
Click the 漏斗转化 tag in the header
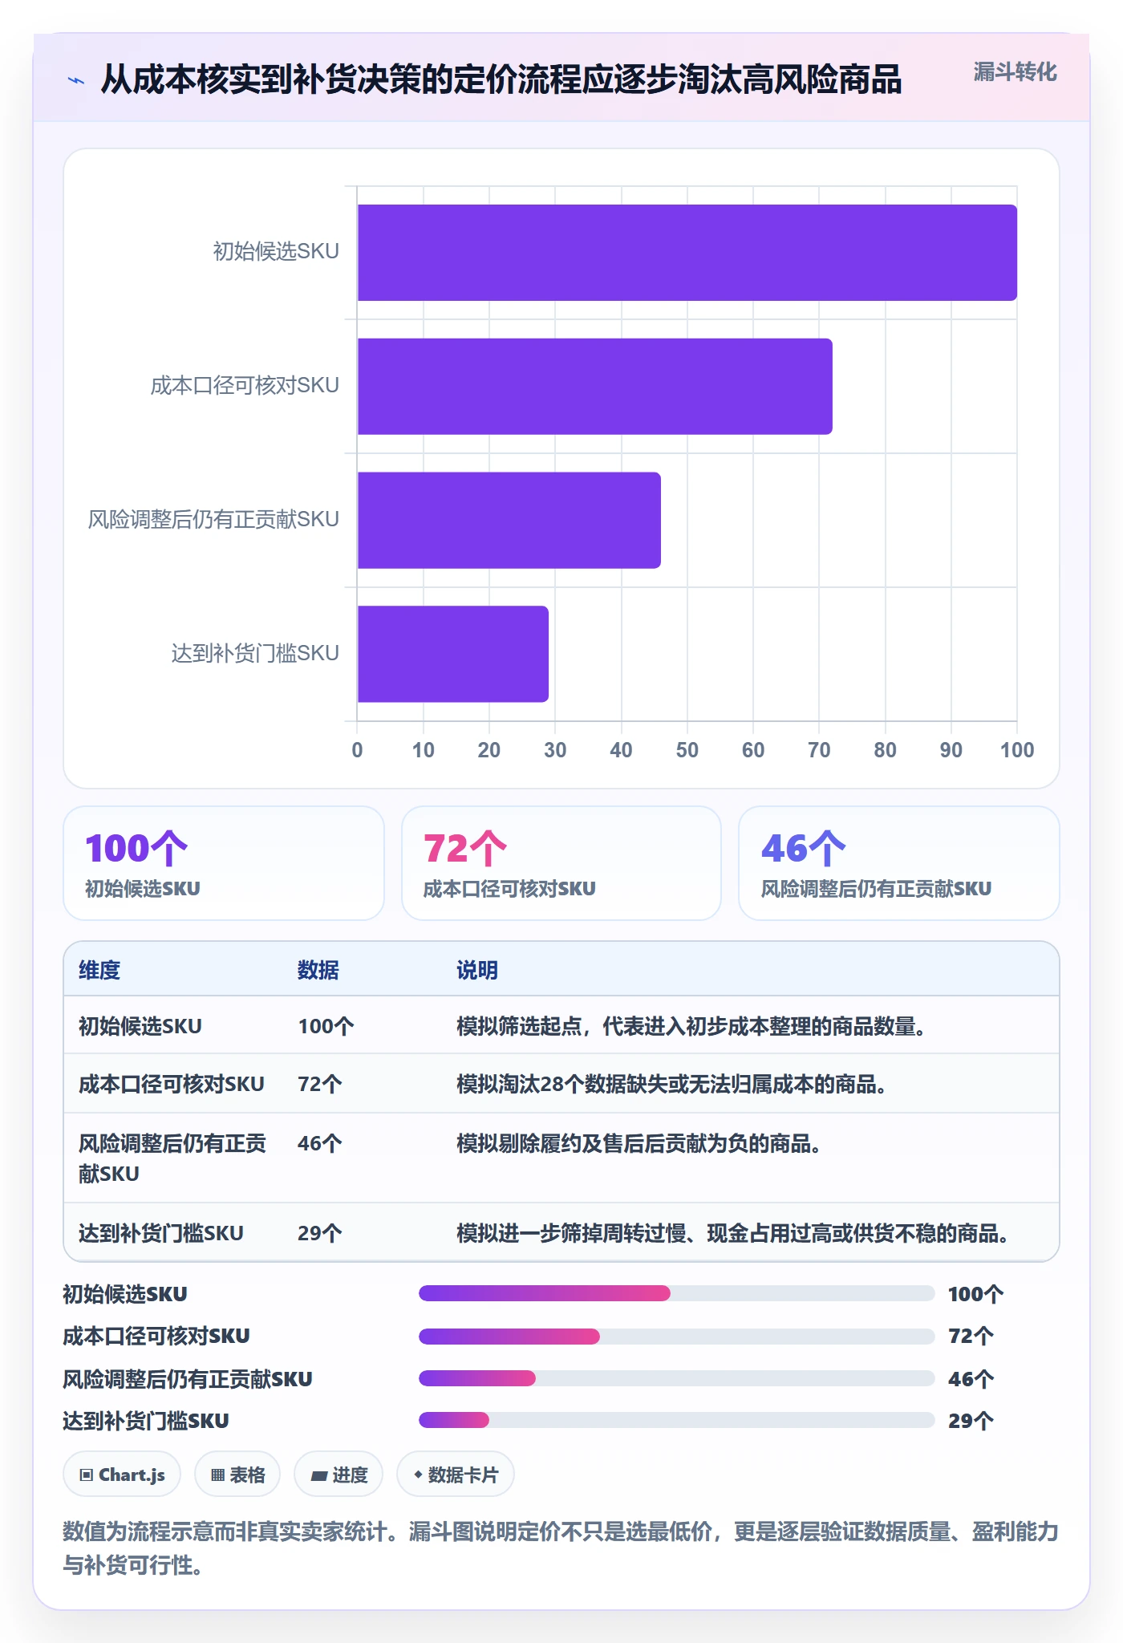(x=1015, y=72)
